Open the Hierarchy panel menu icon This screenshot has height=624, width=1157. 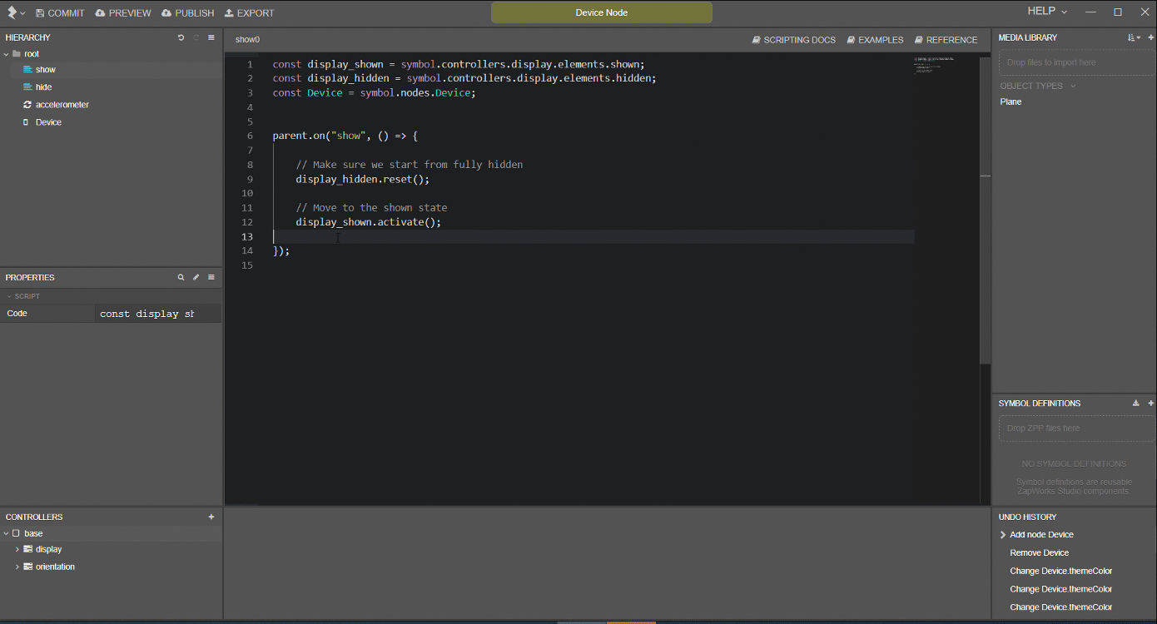coord(211,37)
